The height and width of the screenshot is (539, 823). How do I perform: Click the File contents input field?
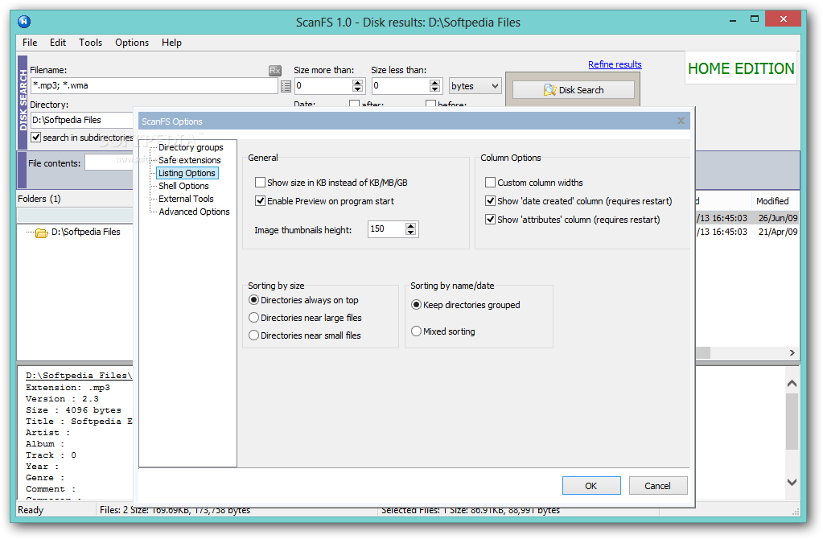109,163
